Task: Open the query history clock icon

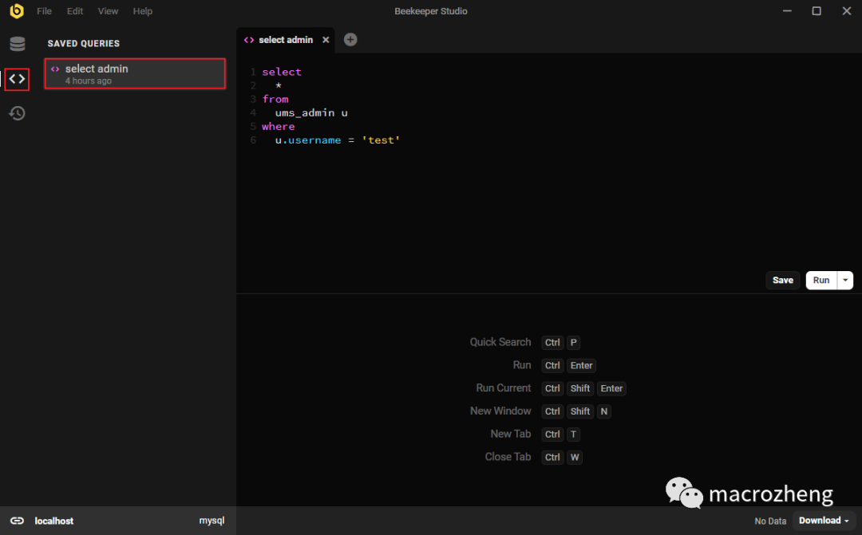Action: 17,113
